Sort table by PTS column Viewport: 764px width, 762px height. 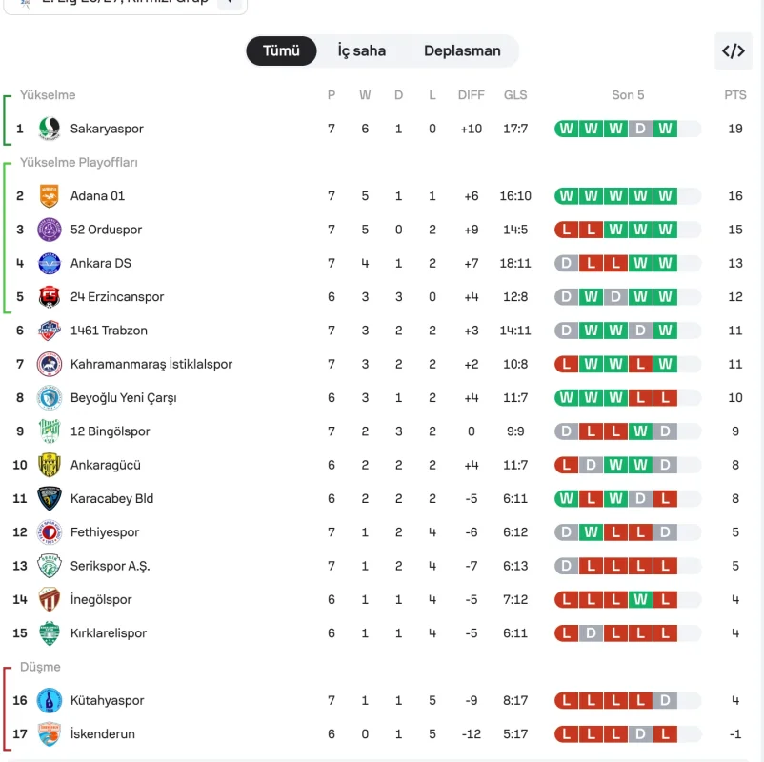coord(734,95)
